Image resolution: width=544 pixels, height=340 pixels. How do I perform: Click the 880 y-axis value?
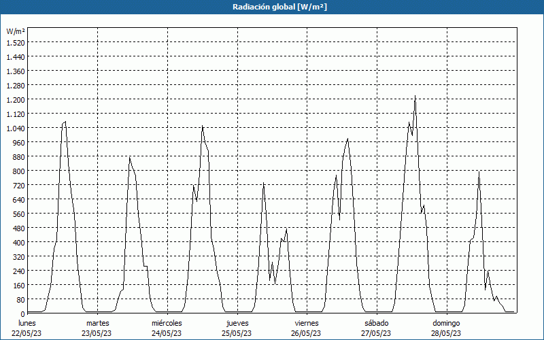click(x=19, y=156)
